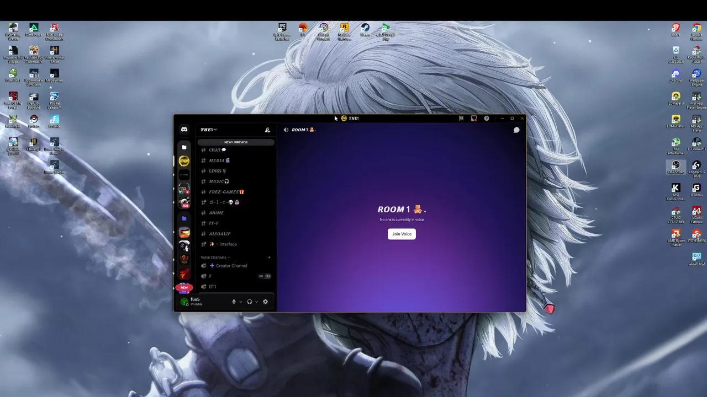The image size is (707, 397).
Task: Open the Discord inbox flag icon
Action: [461, 118]
